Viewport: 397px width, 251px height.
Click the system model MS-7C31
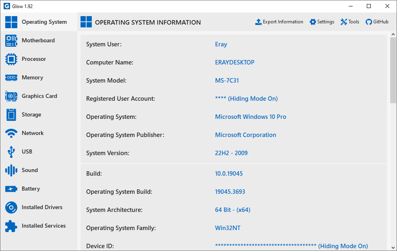227,81
